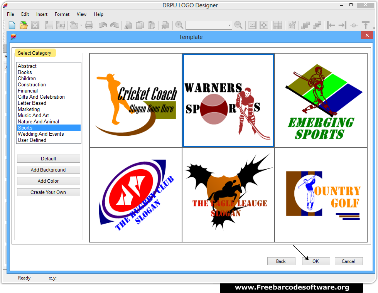378x293 pixels.
Task: Click the Cancel button
Action: pos(349,261)
